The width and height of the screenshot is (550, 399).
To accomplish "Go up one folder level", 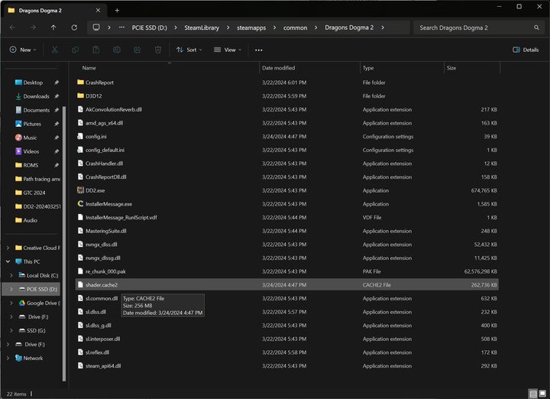I will 53,28.
